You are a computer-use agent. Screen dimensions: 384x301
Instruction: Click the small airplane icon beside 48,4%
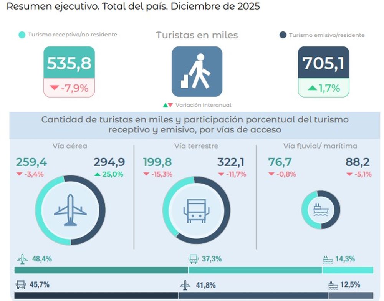click(x=22, y=259)
